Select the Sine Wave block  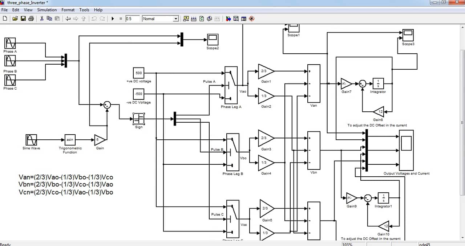[x=31, y=140]
